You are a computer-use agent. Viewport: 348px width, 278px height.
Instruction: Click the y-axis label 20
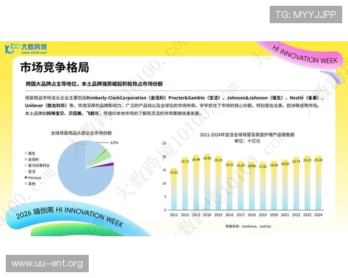(164, 156)
